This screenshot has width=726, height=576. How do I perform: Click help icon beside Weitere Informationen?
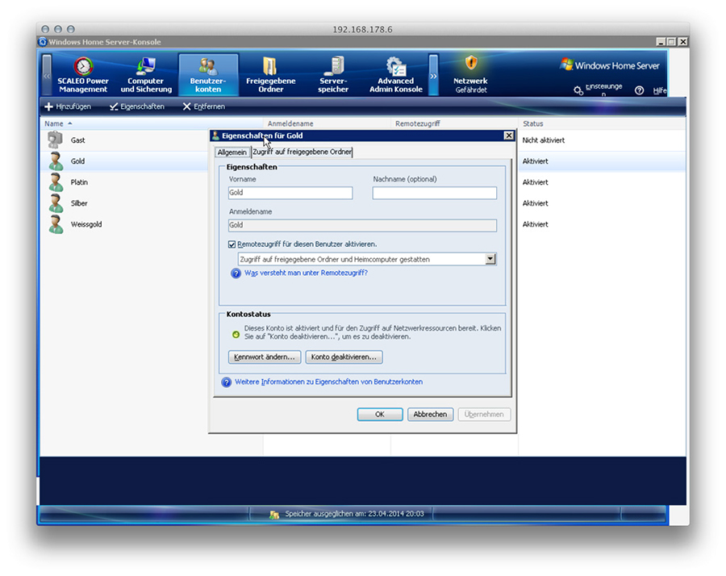226,382
